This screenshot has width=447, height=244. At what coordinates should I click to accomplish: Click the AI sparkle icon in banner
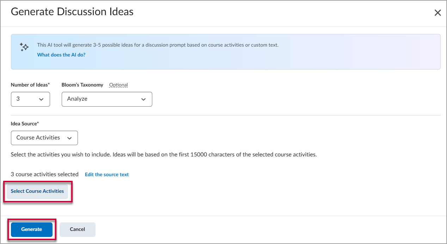click(x=24, y=47)
